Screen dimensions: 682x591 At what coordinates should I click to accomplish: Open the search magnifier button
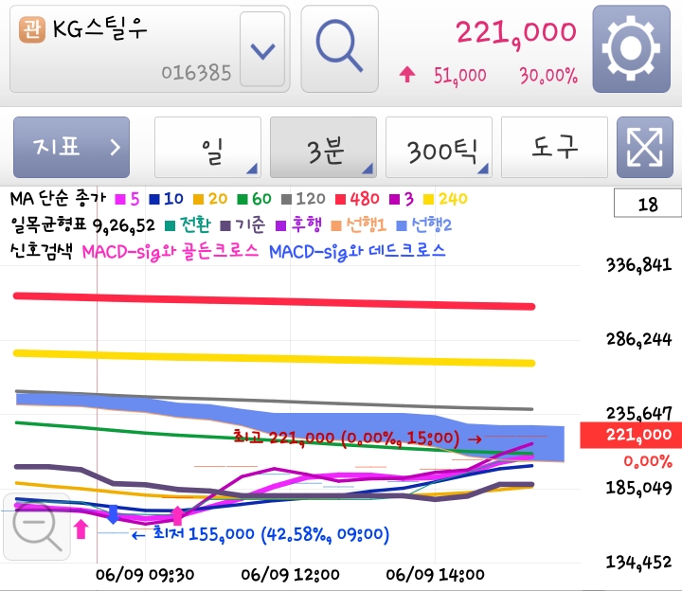click(x=339, y=48)
